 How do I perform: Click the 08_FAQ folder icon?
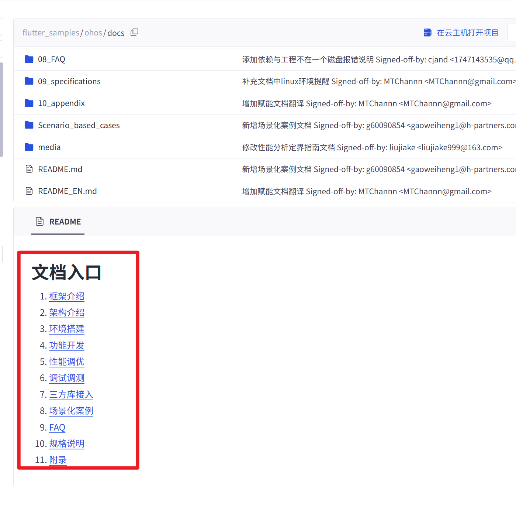(x=29, y=59)
